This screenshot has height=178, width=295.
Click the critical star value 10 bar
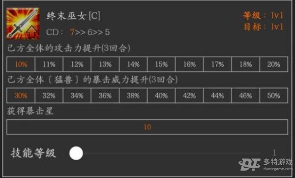pos(147,127)
